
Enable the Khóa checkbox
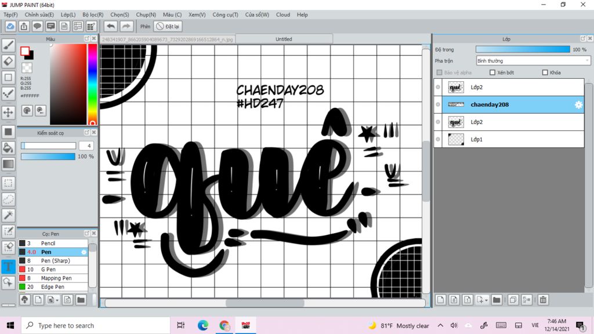tap(545, 72)
